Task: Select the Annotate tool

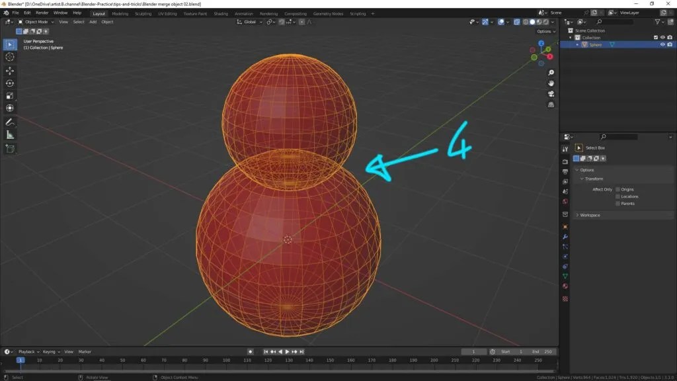Action: [10, 122]
